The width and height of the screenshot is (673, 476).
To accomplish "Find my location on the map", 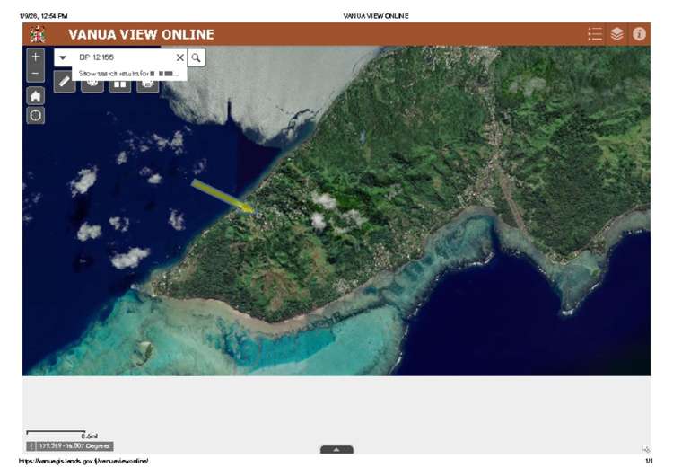I will 36,115.
